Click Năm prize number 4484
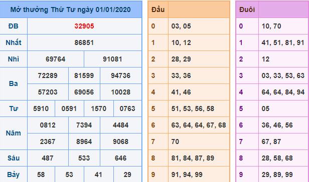This screenshot has height=182, width=309. [120, 125]
